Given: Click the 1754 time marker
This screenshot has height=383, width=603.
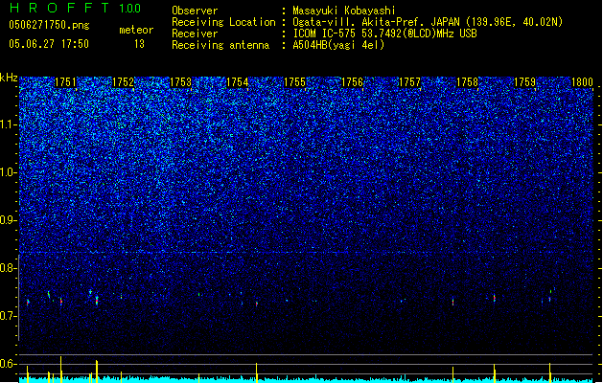Looking at the screenshot, I should (238, 82).
